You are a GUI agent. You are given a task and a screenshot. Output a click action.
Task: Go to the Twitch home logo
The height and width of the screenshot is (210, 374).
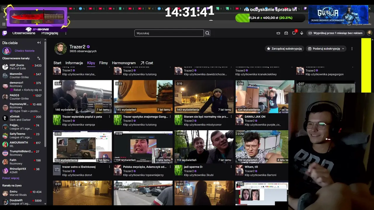[5, 33]
